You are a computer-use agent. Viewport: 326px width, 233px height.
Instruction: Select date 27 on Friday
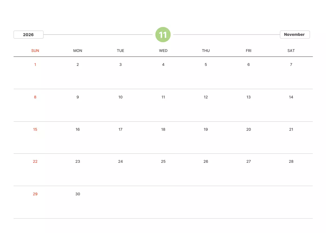pos(249,162)
